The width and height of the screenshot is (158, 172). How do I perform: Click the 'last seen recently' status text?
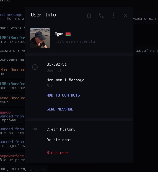(x=75, y=41)
